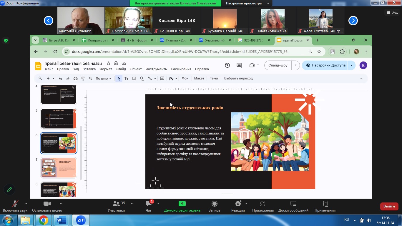Click the print icon in toolbar
Screen dimensions: 402x226
(75, 79)
